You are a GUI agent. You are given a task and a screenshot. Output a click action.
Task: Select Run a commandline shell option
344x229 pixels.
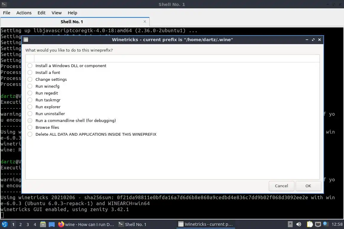[30, 120]
